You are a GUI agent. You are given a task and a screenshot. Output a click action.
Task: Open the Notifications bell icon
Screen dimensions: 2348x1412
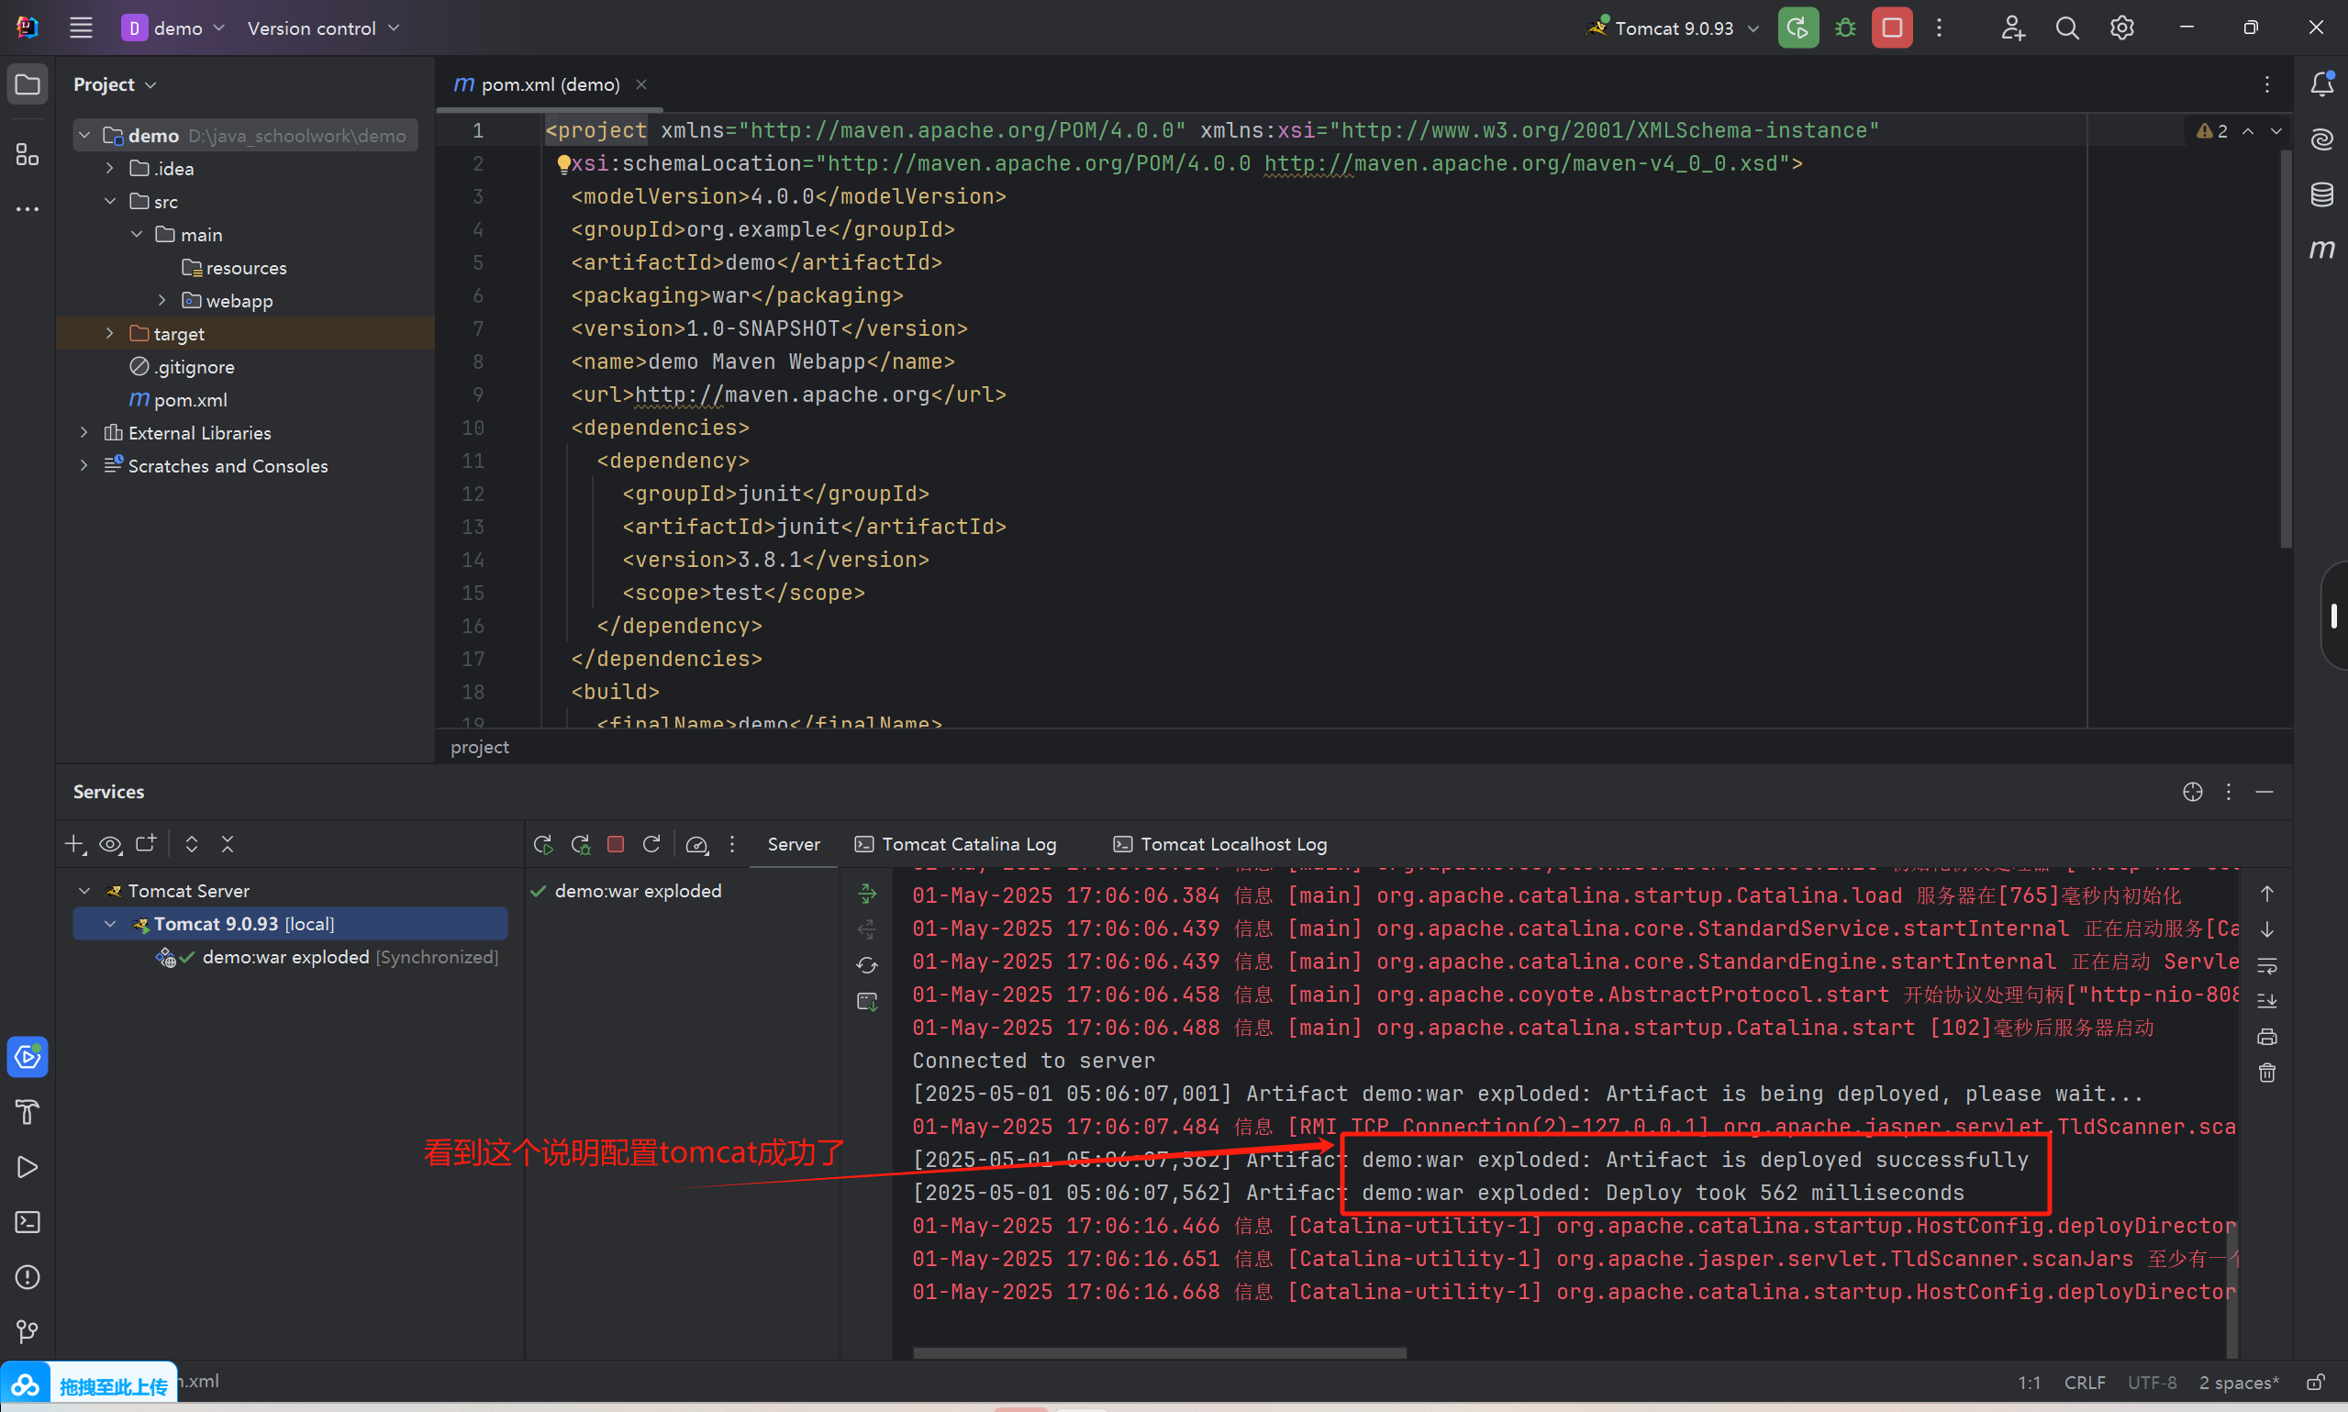tap(2321, 84)
